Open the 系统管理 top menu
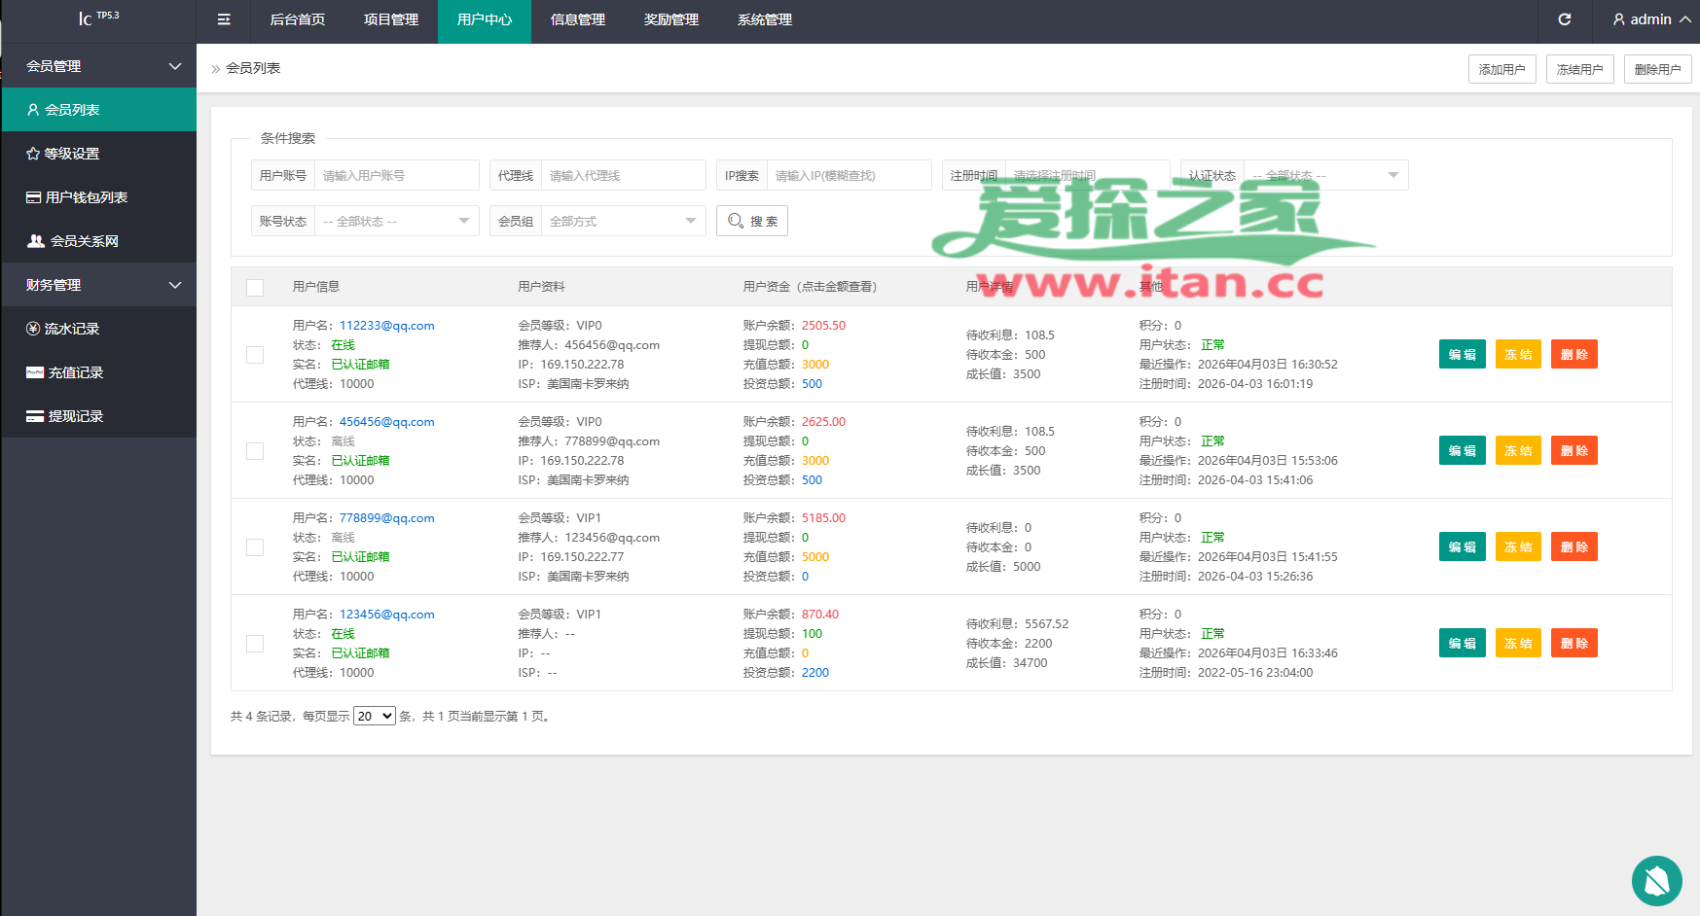Screen dimensions: 1700x916 [x=765, y=19]
